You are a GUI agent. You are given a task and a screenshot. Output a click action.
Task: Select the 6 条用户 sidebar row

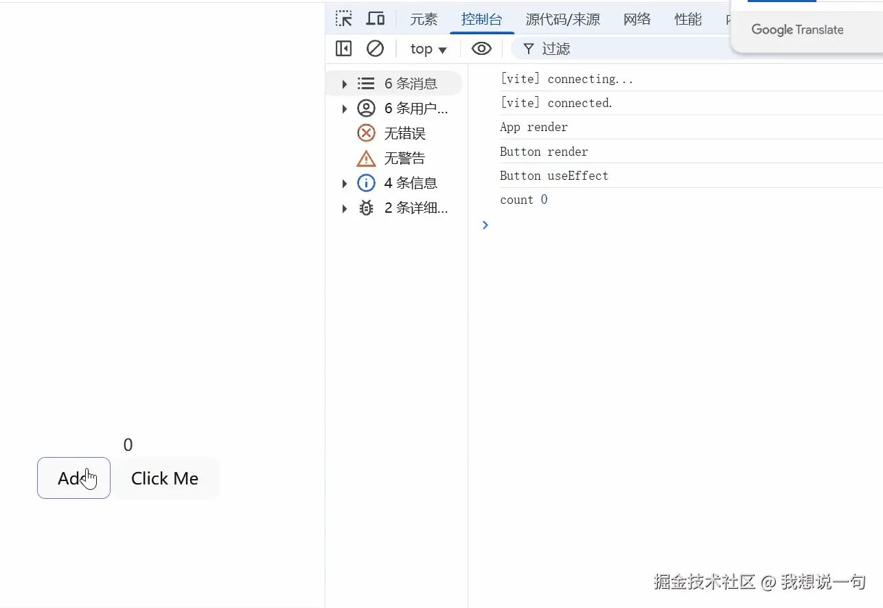coord(394,108)
